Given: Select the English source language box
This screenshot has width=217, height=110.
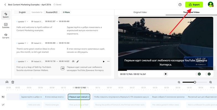Looking at the screenshot, I should coord(22,12).
